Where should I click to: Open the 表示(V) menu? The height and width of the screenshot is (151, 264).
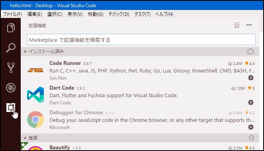coord(75,14)
